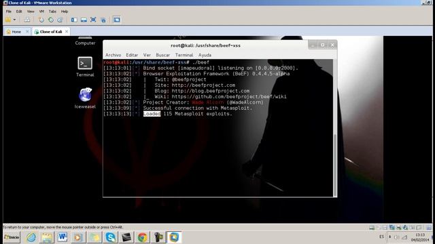Open the taskbar clock and date
435x244 pixels.
(420, 237)
